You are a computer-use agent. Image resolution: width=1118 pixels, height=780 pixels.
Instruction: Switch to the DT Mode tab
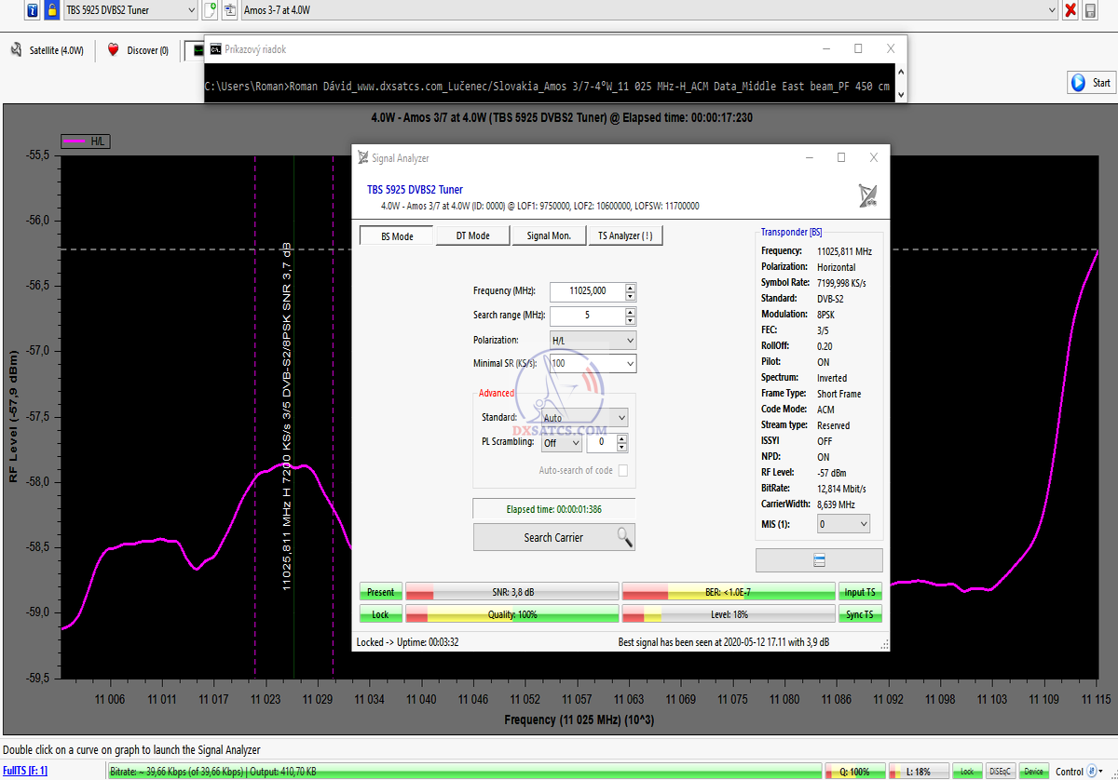point(472,235)
